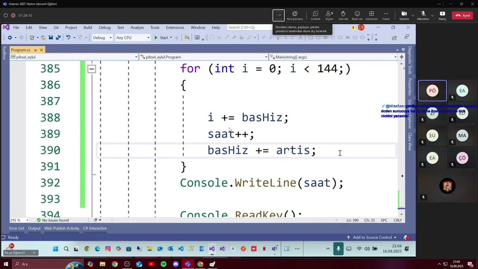Toggle Mikrofon mute state

(x=423, y=15)
